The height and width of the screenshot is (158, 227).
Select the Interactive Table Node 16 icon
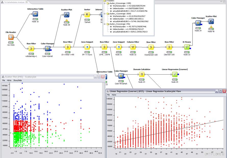(x=35, y=14)
